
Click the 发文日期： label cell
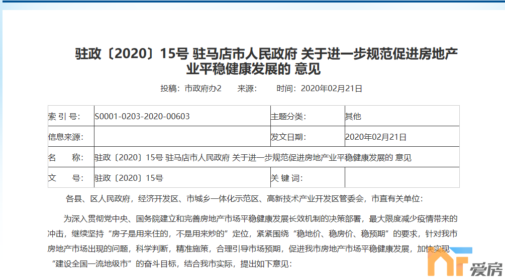[308, 136]
